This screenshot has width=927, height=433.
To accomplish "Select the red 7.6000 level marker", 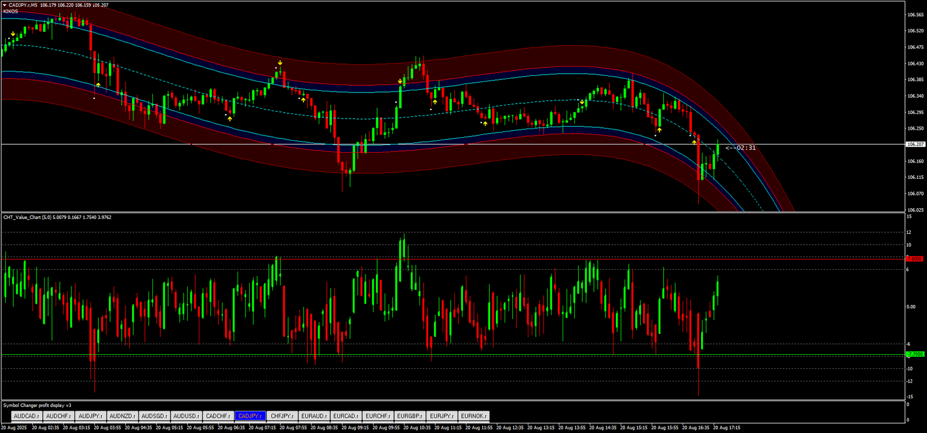I will pos(915,259).
